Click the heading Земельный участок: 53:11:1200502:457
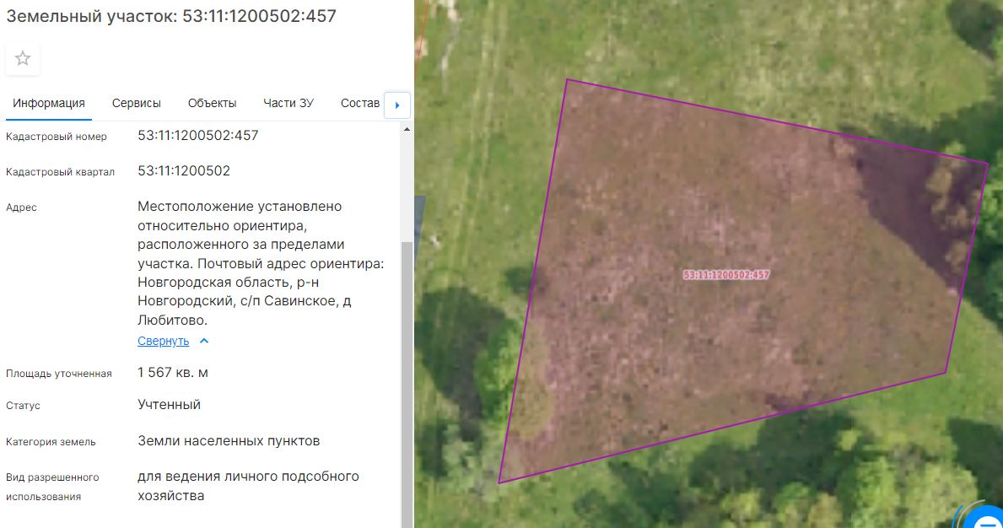1003x528 pixels. point(171,16)
